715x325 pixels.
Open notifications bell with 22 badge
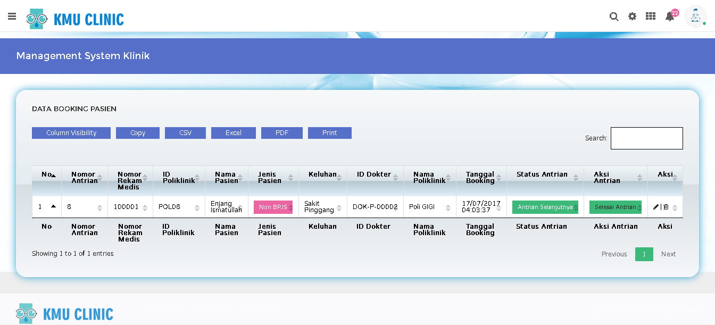coord(670,17)
